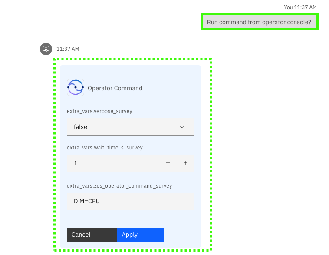The height and width of the screenshot is (255, 329).
Task: Select the 'Run command from operator console?' message
Action: 260,22
